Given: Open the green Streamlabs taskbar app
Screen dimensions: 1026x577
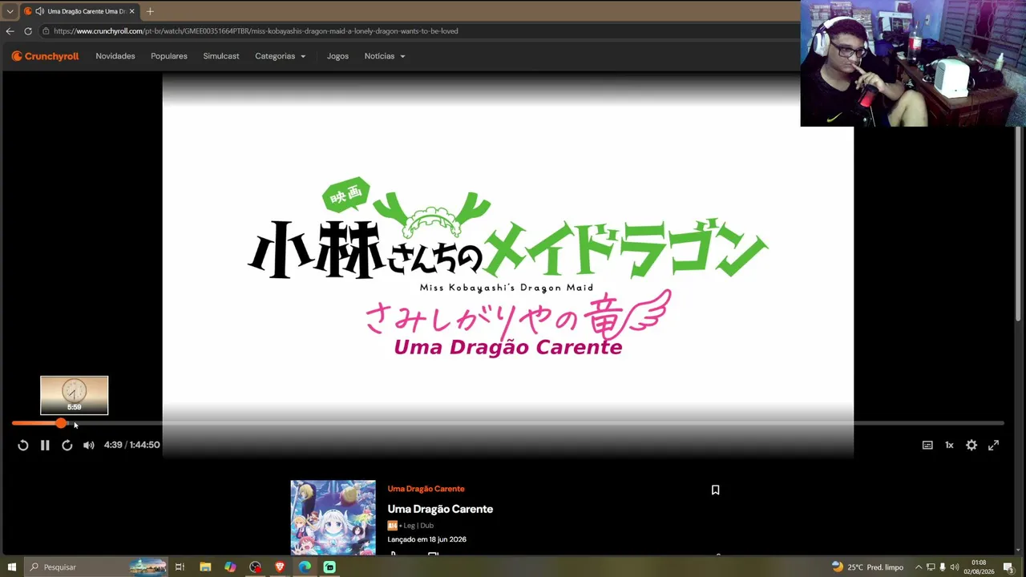Looking at the screenshot, I should pos(329,567).
